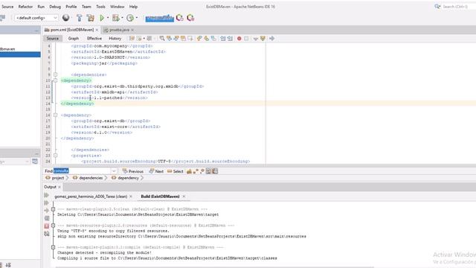Click the gray arrow icon in Output sidebar
The height and width of the screenshot is (268, 476).
[x=46, y=210]
